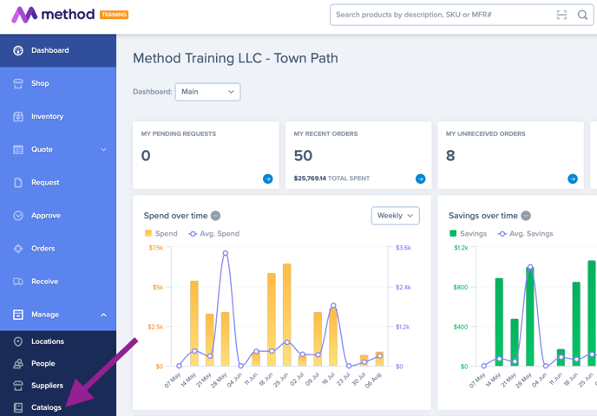Click the Orders crosshair icon
The width and height of the screenshot is (597, 416).
(x=18, y=249)
